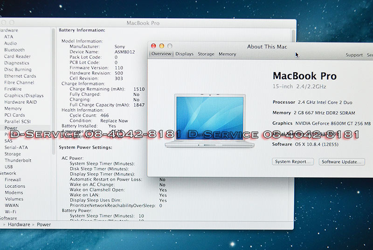This screenshot has height=250, width=373.
Task: Click the Cycle Count value 466
Action: (104, 115)
